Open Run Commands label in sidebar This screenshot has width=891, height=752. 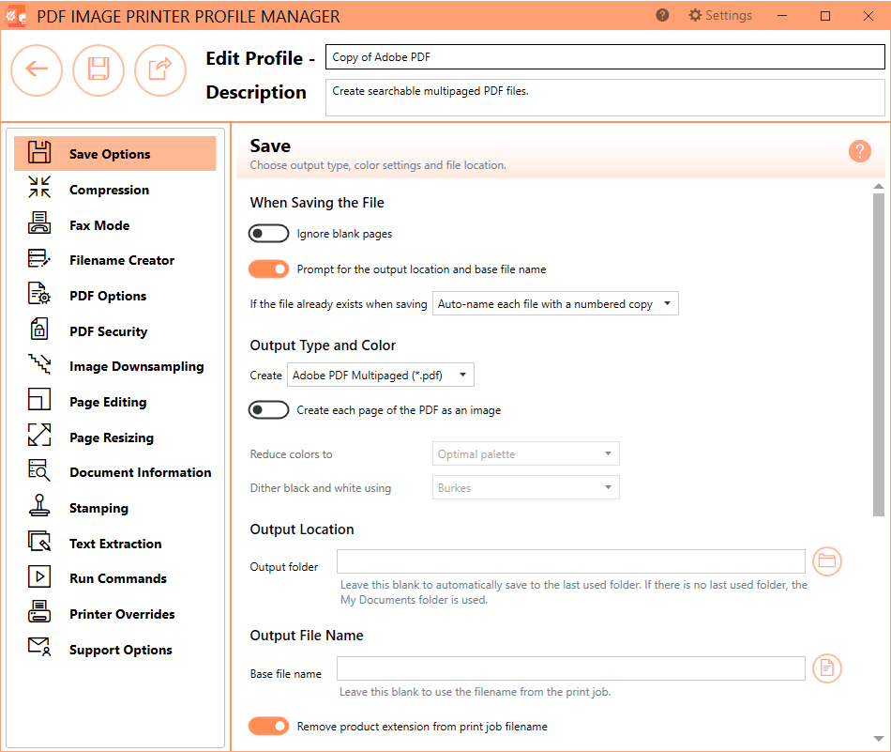tap(118, 578)
